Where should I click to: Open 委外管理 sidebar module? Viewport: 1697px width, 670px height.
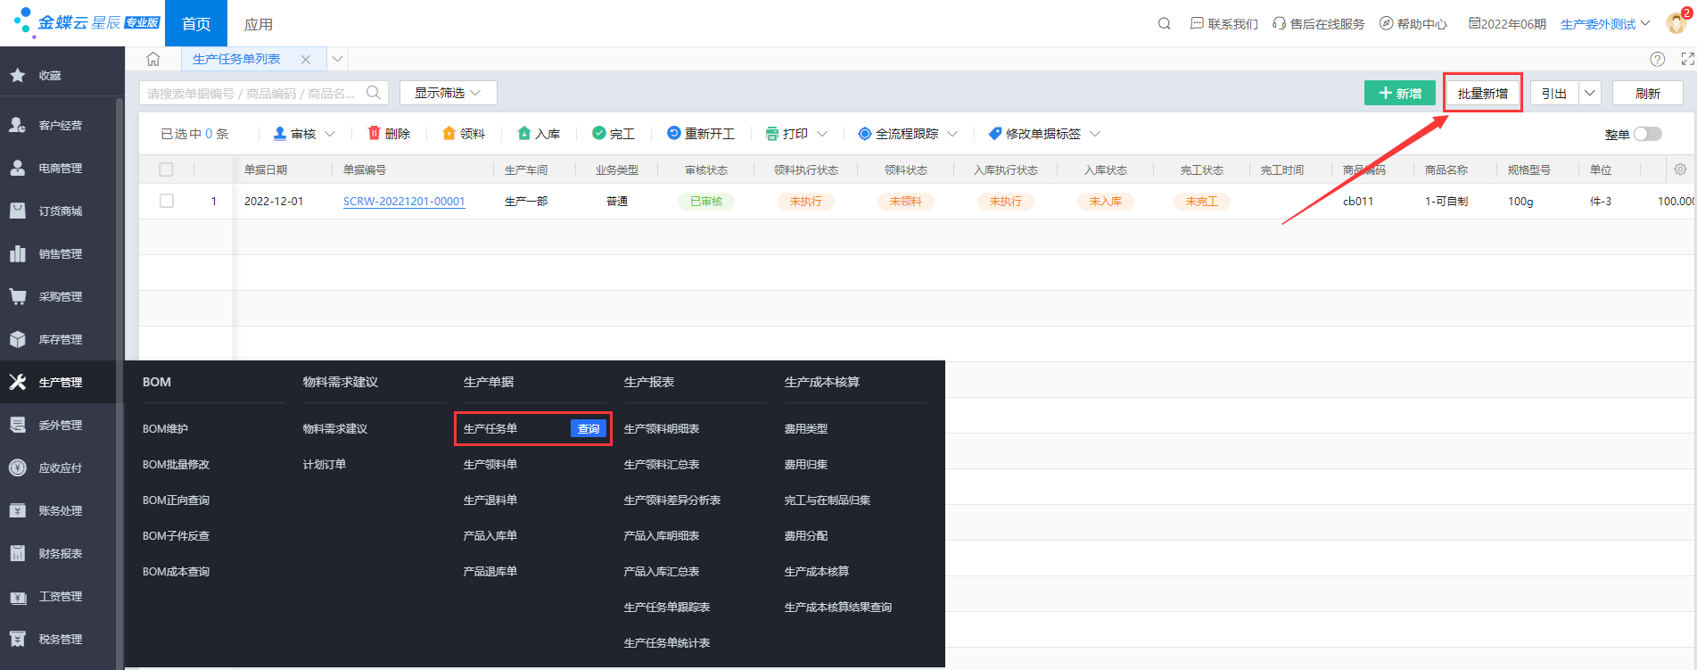click(60, 426)
